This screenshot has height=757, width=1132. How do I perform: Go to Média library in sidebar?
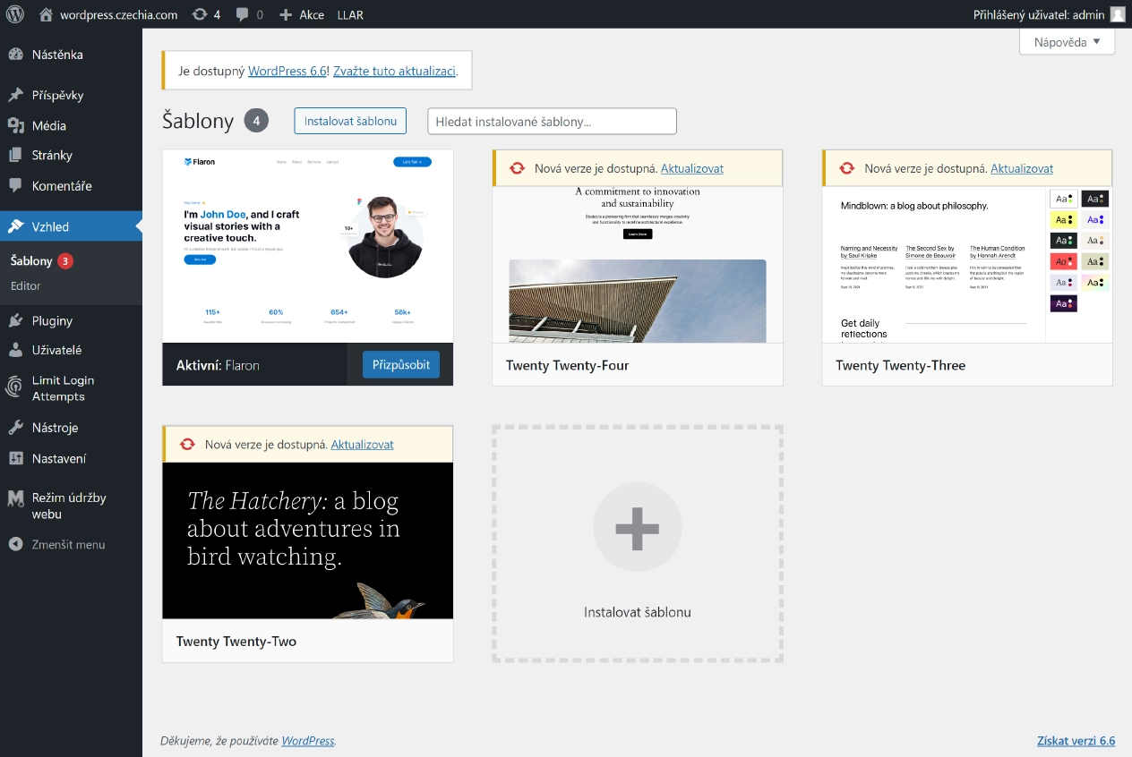coord(49,126)
